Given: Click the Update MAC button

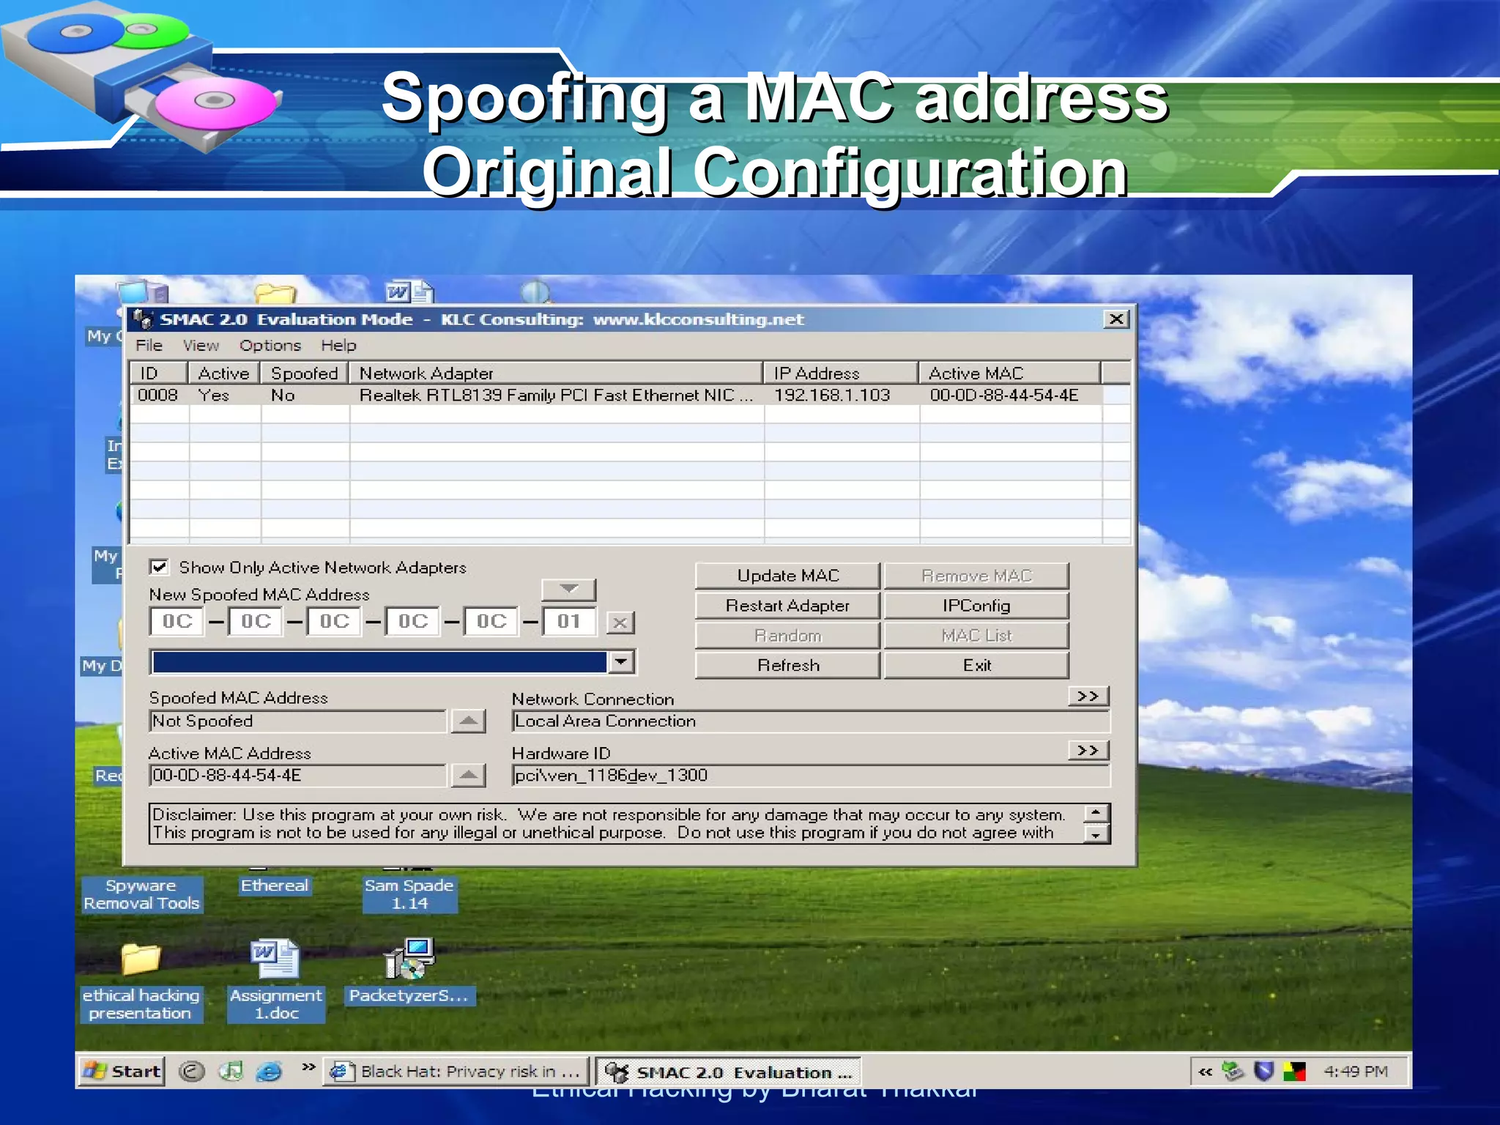Looking at the screenshot, I should [x=787, y=576].
